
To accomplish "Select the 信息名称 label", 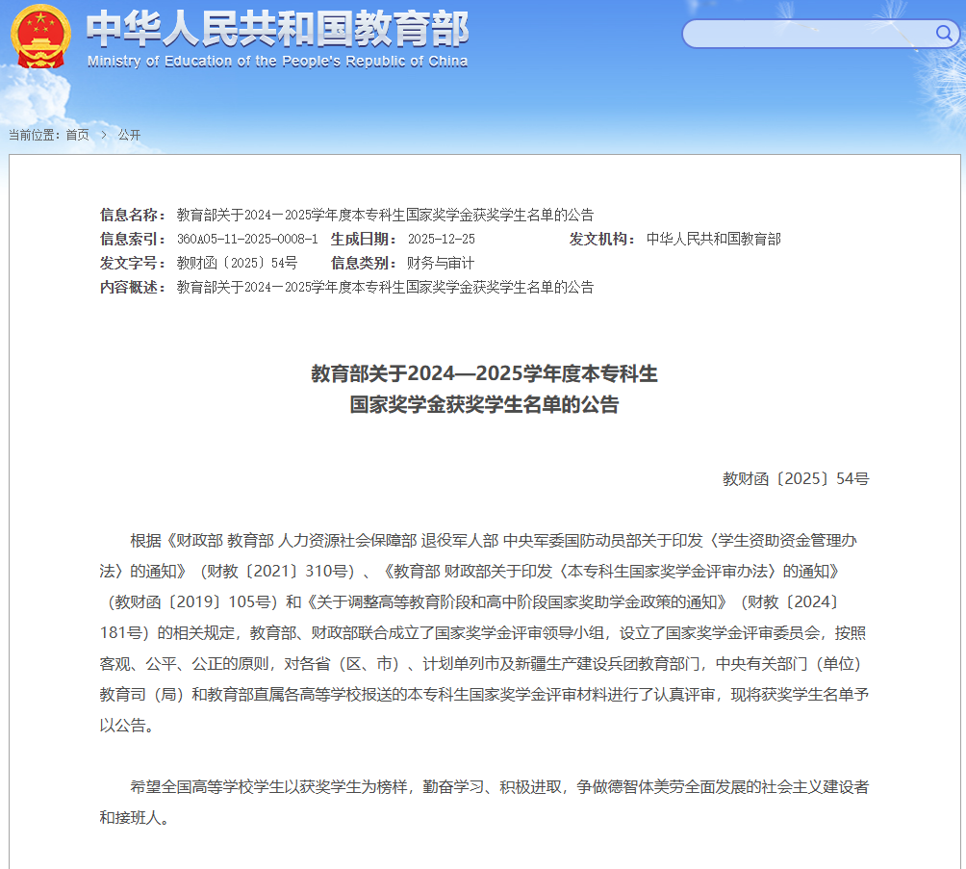I will (x=133, y=215).
